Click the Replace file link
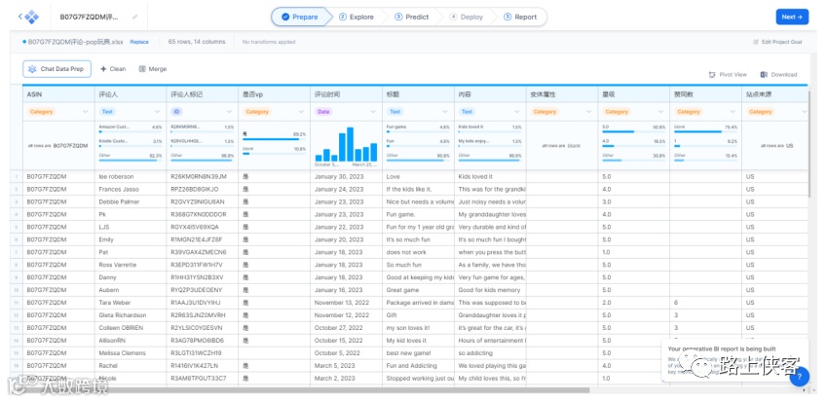Viewport: 827px width, 402px height. (139, 42)
